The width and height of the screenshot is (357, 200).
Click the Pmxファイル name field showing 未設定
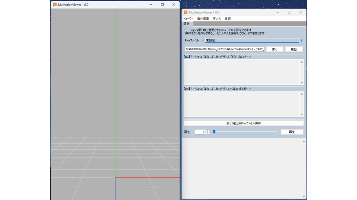click(252, 40)
